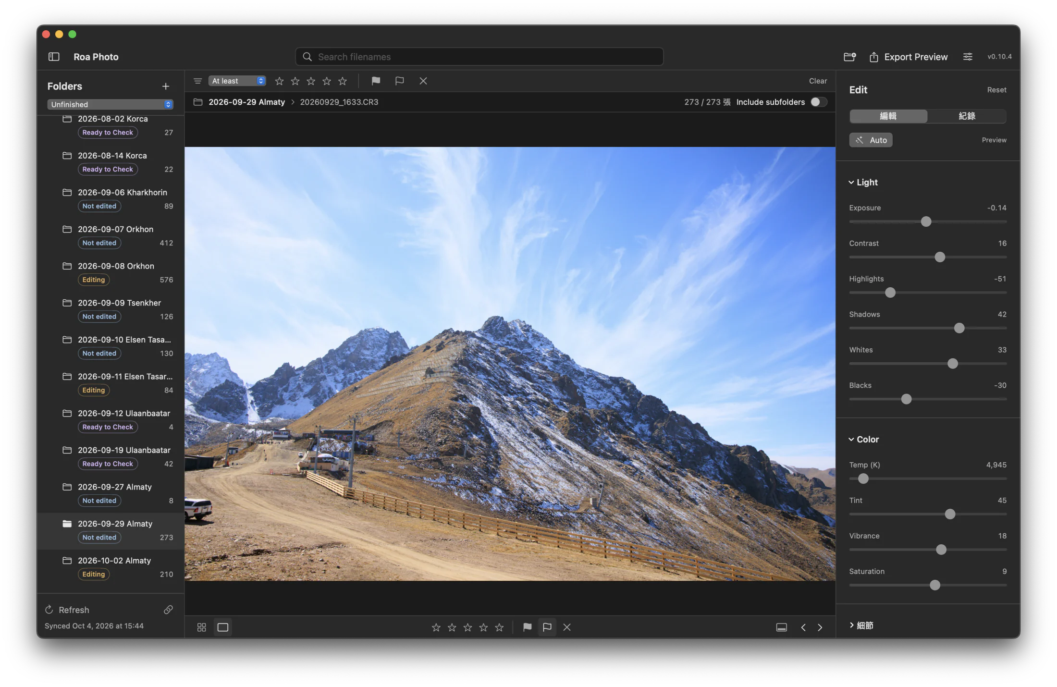
Task: Mark photo as flagged in bottom bar
Action: click(x=528, y=627)
